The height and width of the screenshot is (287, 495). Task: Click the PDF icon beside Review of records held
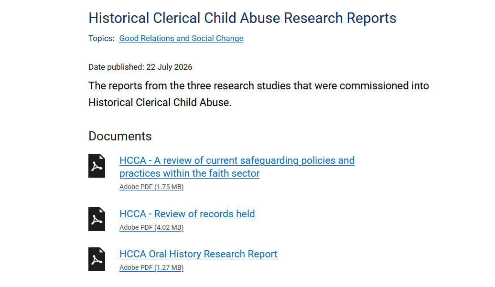click(97, 219)
